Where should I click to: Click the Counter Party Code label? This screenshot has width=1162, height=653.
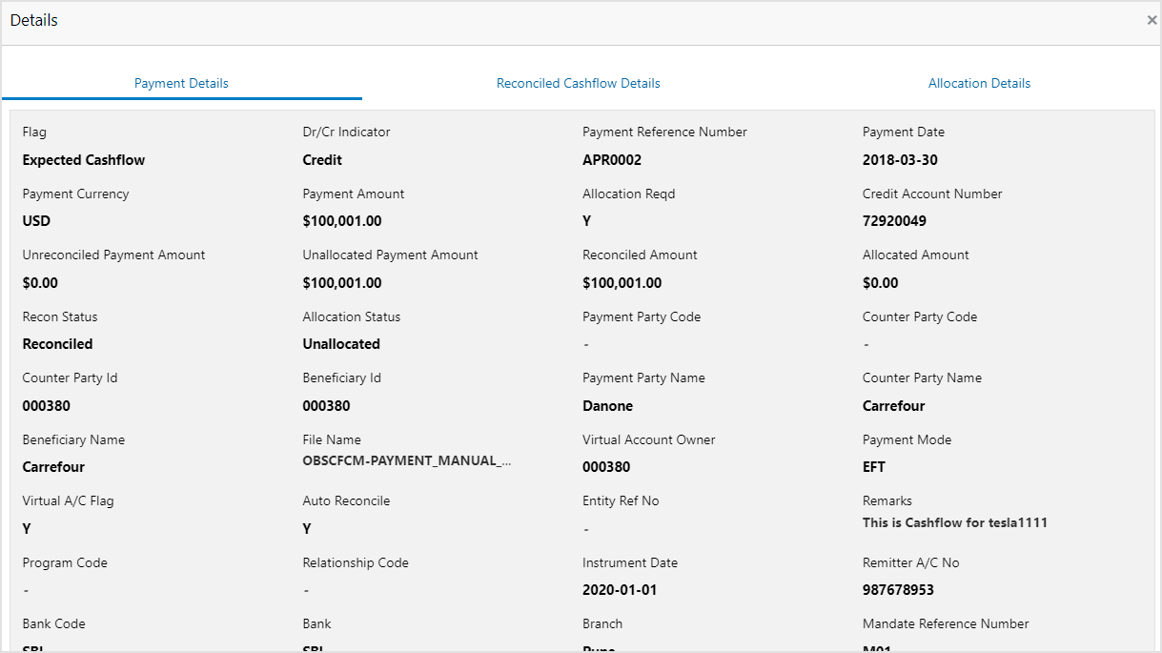tap(920, 316)
